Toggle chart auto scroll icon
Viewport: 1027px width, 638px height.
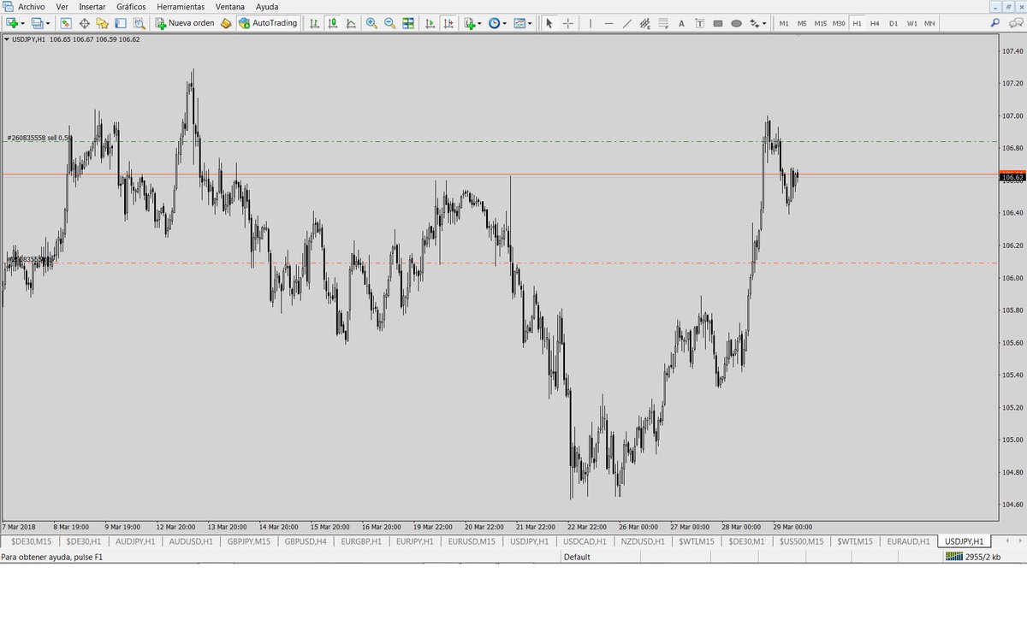click(430, 23)
